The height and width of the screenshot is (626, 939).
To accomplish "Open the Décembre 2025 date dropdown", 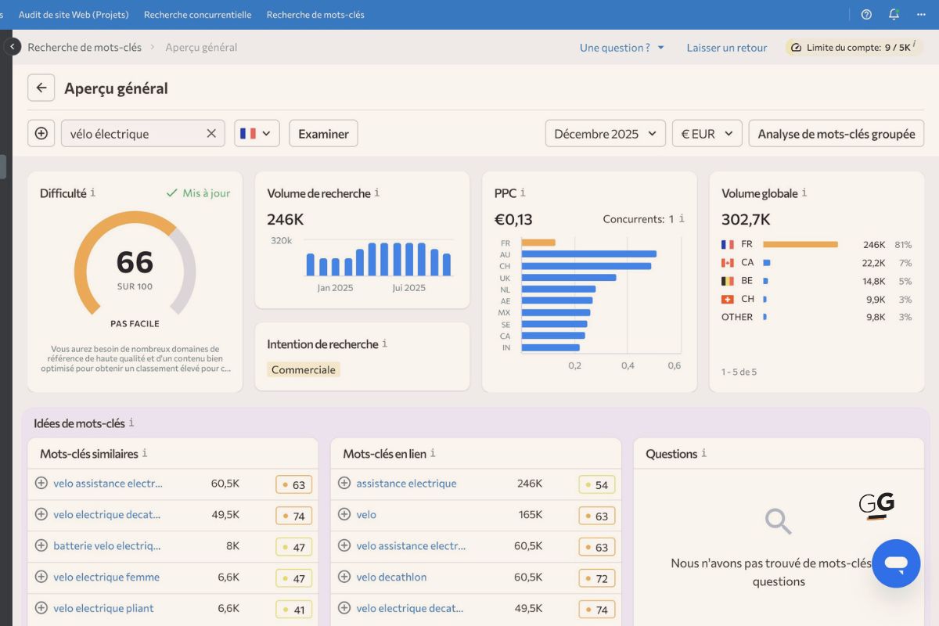I will [x=604, y=133].
